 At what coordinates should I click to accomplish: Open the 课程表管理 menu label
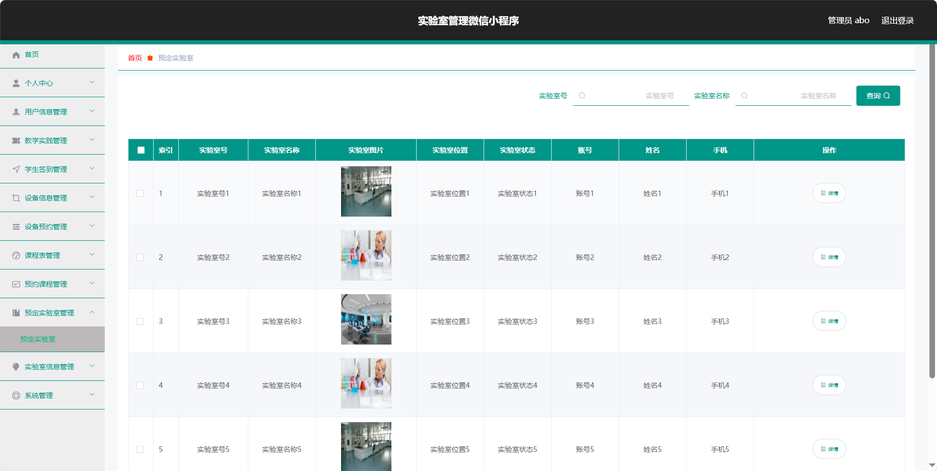click(42, 255)
